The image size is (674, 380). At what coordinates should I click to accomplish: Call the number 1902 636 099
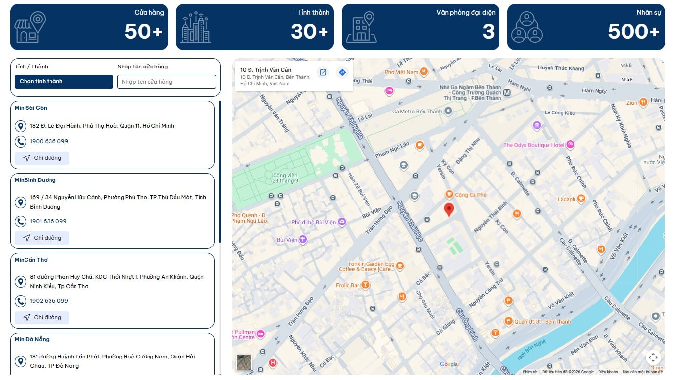tap(49, 301)
